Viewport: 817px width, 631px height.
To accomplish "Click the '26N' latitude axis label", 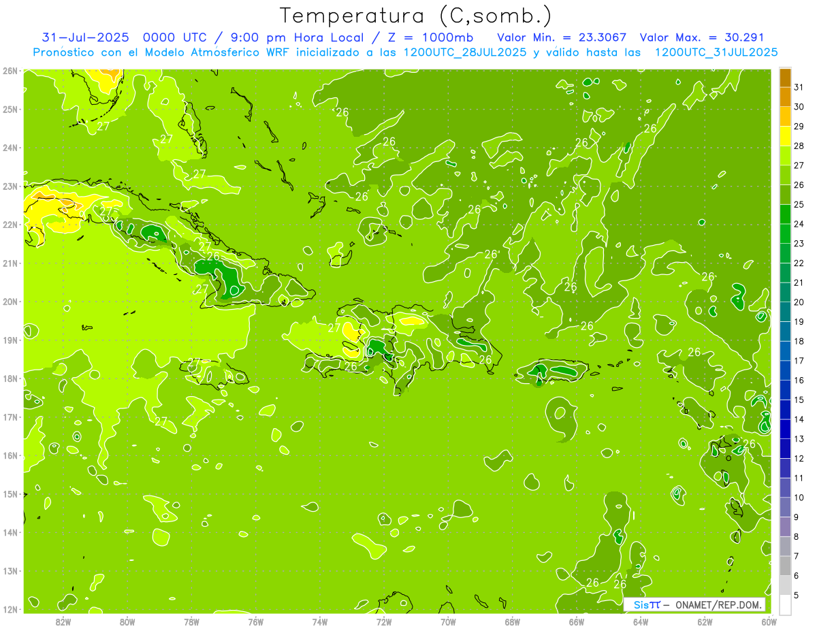I will coord(10,70).
